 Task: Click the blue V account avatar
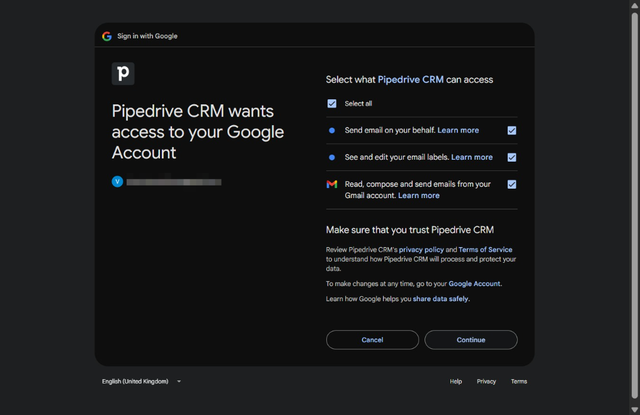(118, 182)
